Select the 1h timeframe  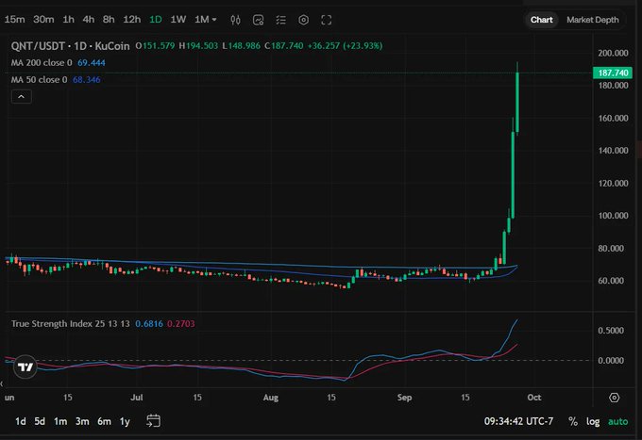point(68,19)
